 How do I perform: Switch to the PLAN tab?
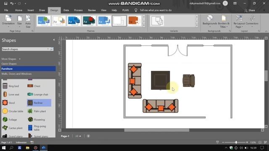(126, 10)
